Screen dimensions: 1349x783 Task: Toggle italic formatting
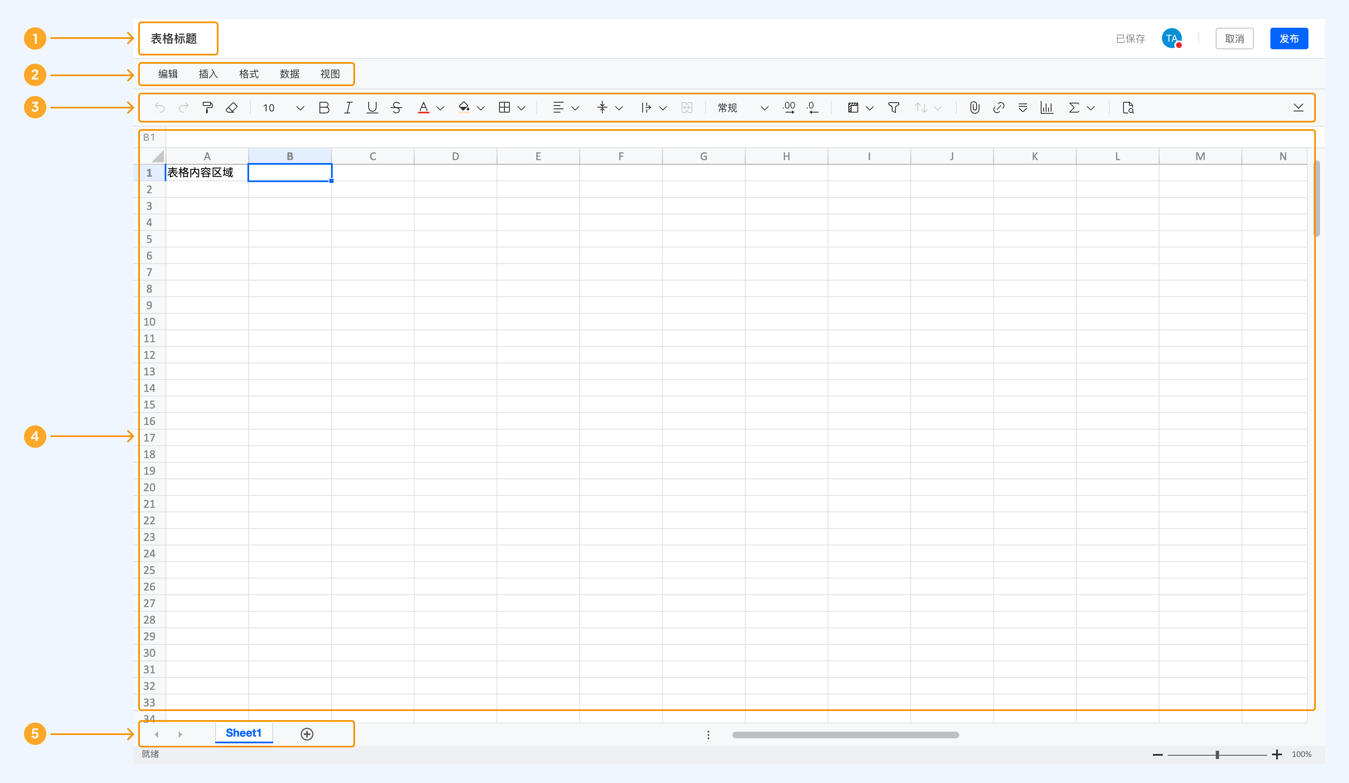tap(348, 108)
